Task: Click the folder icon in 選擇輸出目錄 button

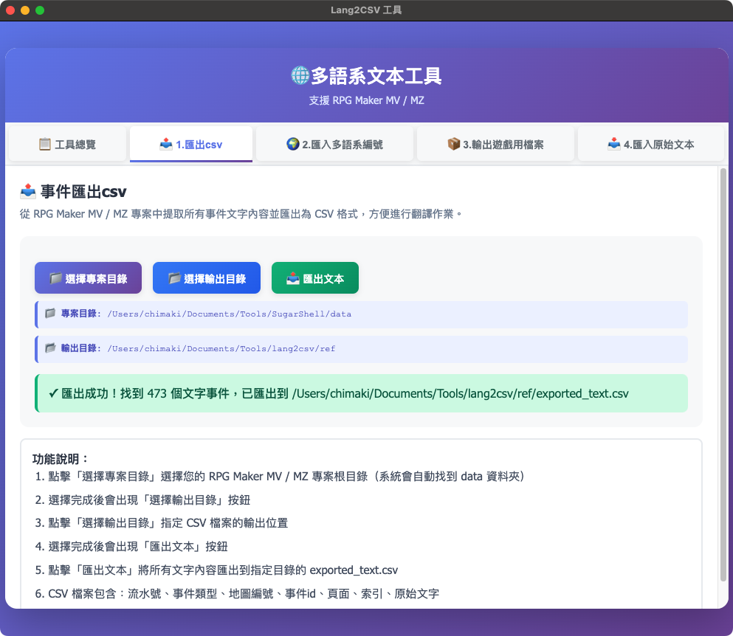Action: [x=174, y=278]
